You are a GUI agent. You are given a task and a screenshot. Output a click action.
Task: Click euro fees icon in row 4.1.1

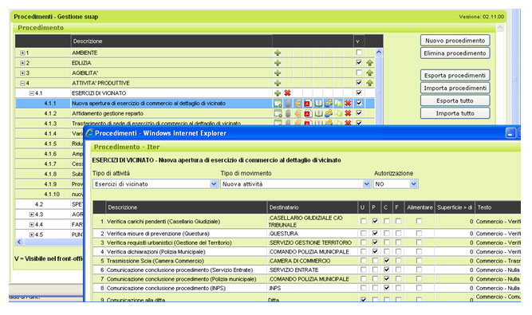click(298, 103)
